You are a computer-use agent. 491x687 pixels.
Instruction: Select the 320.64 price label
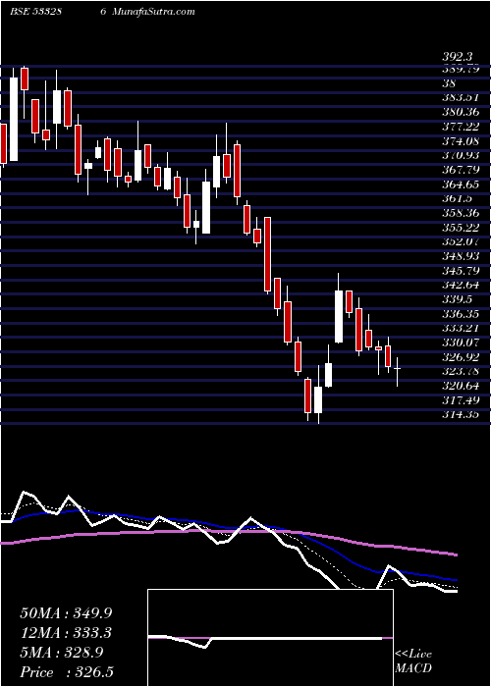tap(461, 386)
